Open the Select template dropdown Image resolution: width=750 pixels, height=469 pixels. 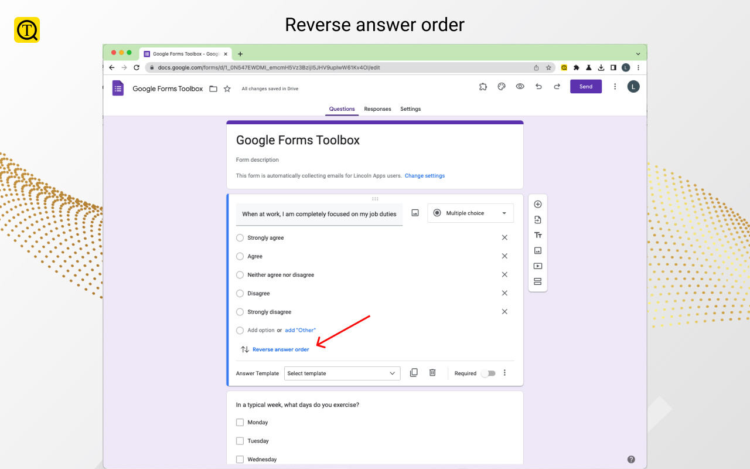click(342, 373)
